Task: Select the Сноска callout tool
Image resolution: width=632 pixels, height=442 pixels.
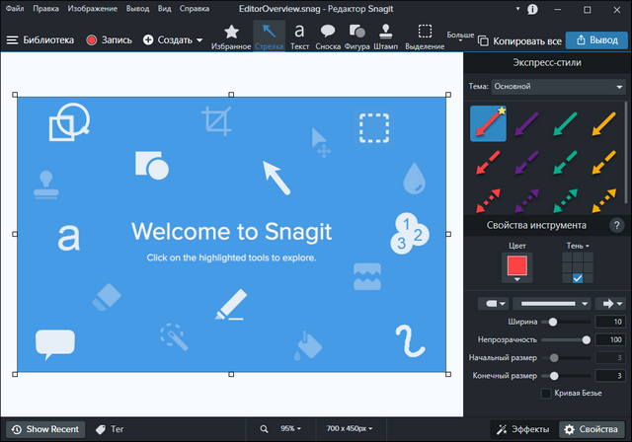Action: pyautogui.click(x=327, y=36)
